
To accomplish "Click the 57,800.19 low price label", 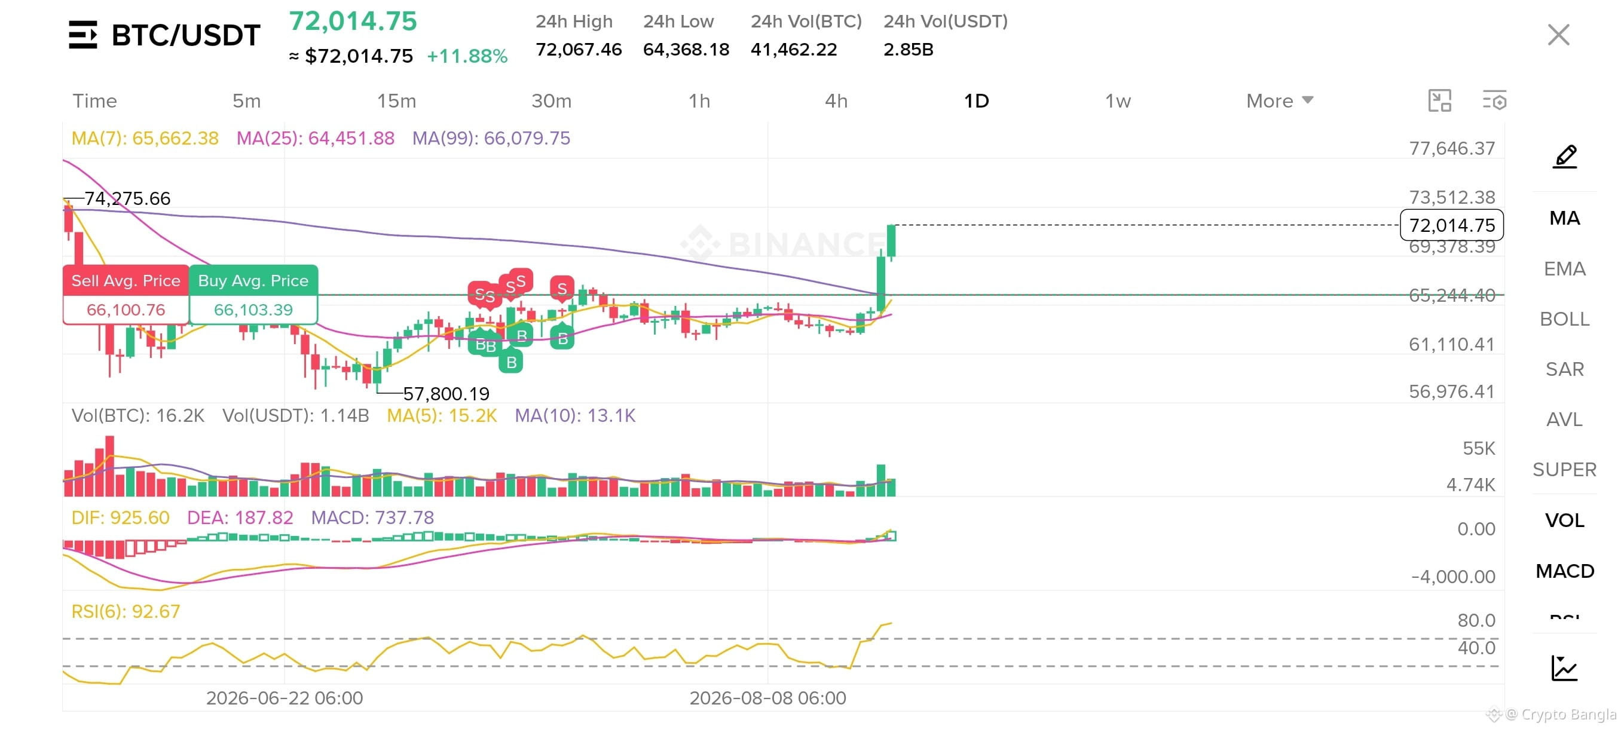I will [446, 394].
